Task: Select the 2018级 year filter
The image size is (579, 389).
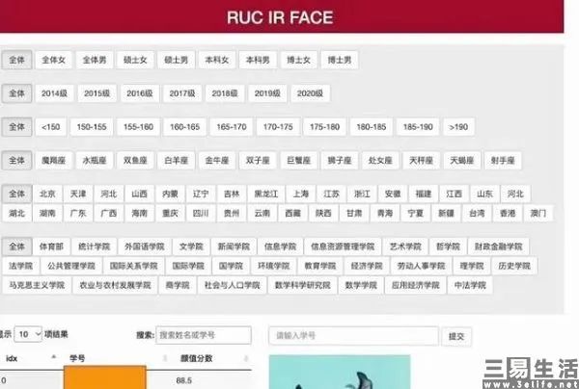Action: tap(225, 93)
